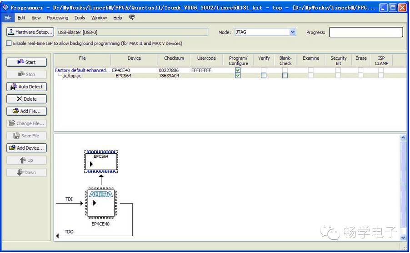The image size is (410, 253).
Task: Click the Usercode column header
Action: [206, 60]
